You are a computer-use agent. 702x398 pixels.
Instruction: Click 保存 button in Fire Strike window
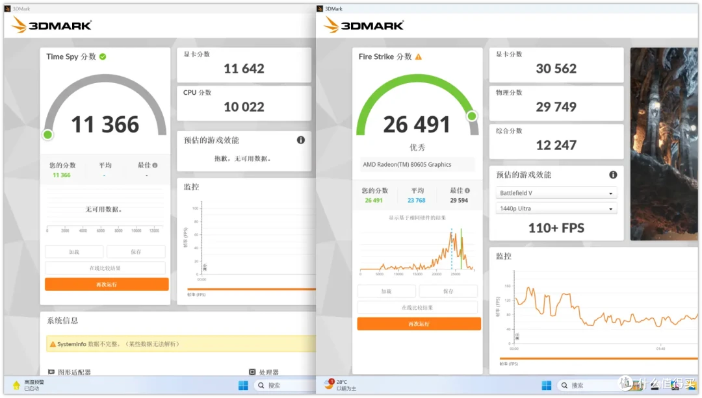click(x=448, y=291)
